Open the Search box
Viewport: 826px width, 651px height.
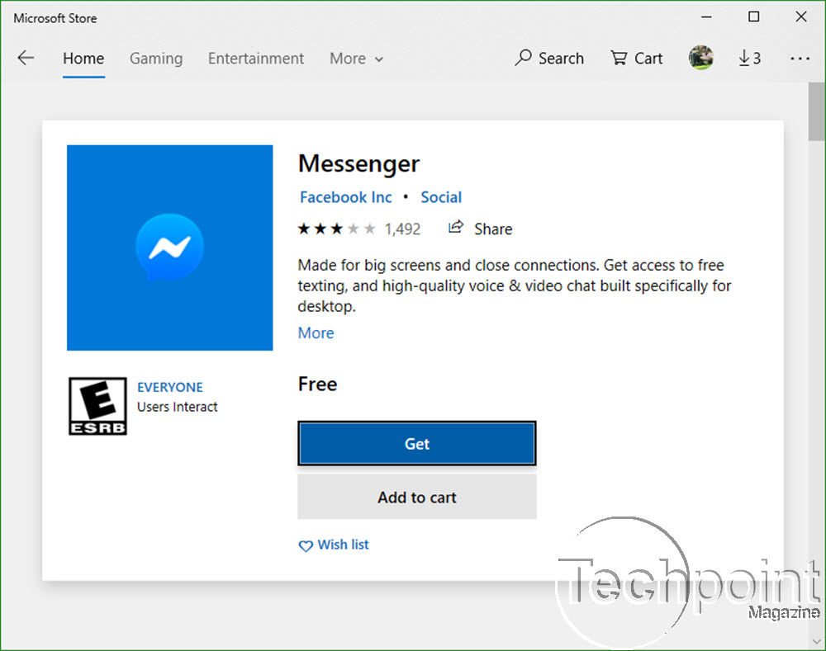click(549, 58)
